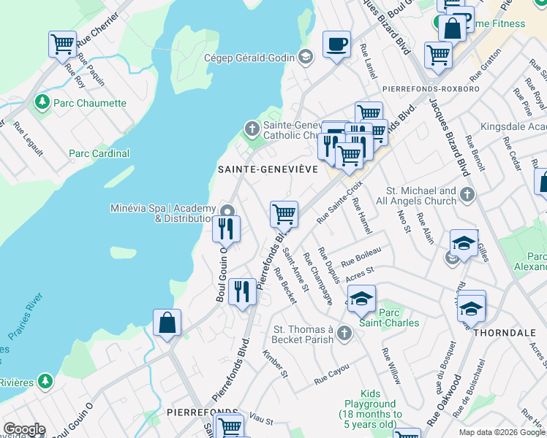The width and height of the screenshot is (547, 438).
Task: Select the Rue Hamel street label
Action: [362, 215]
